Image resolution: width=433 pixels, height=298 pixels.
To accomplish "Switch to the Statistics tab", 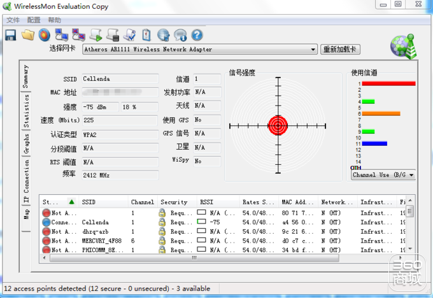I will coord(26,111).
